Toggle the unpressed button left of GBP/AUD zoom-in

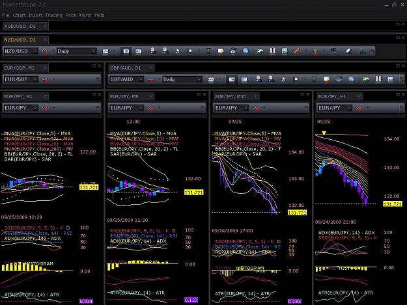coord(244,79)
